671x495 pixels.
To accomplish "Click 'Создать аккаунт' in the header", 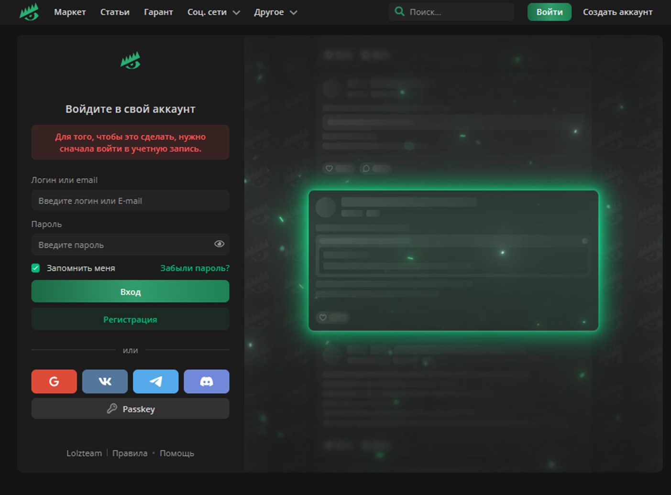I will pos(617,12).
